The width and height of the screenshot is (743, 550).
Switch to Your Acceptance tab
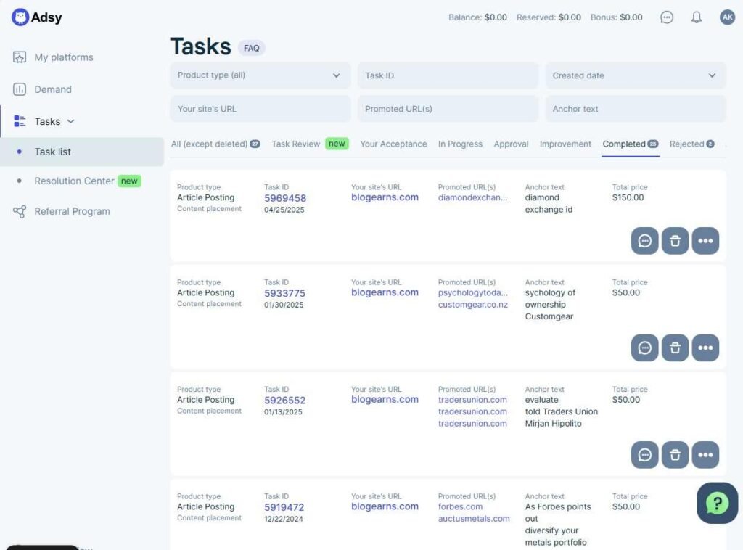point(393,144)
